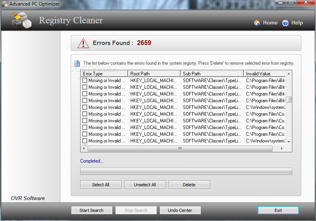Click the Home house icon
This screenshot has width=316, height=221.
click(257, 22)
